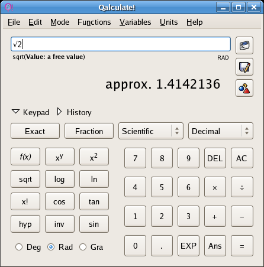The image size is (264, 267).
Task: Click the division sign key
Action: (242, 187)
